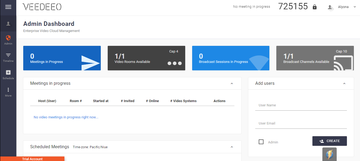This screenshot has height=161, width=360.
Task: Click the user profile sidebar icon
Action: point(8,24)
